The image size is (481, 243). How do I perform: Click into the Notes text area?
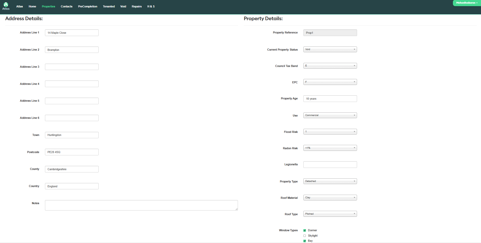(141, 205)
